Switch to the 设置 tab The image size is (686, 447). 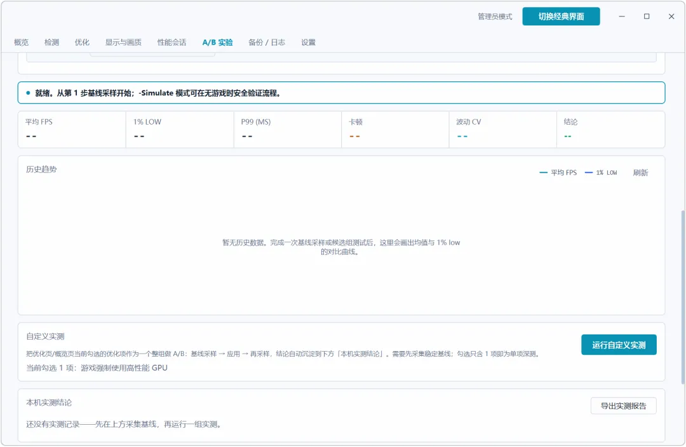click(x=308, y=43)
